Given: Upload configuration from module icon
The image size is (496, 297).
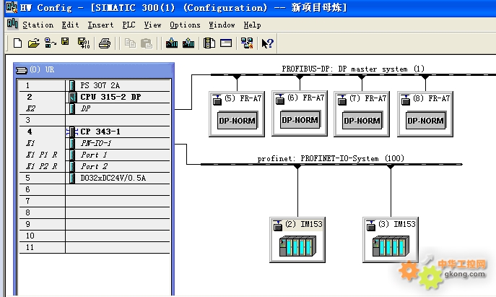Looking at the screenshot, I should pyautogui.click(x=188, y=43).
